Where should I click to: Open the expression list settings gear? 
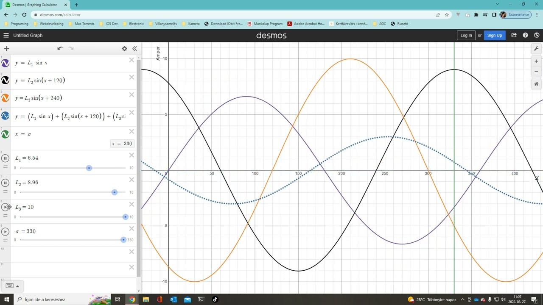coord(124,49)
